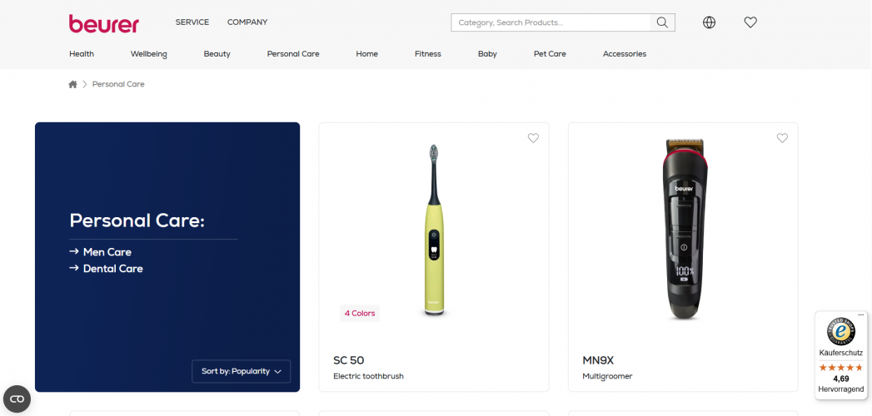Image resolution: width=872 pixels, height=416 pixels.
Task: Open the SC 50 product title
Action: point(349,360)
